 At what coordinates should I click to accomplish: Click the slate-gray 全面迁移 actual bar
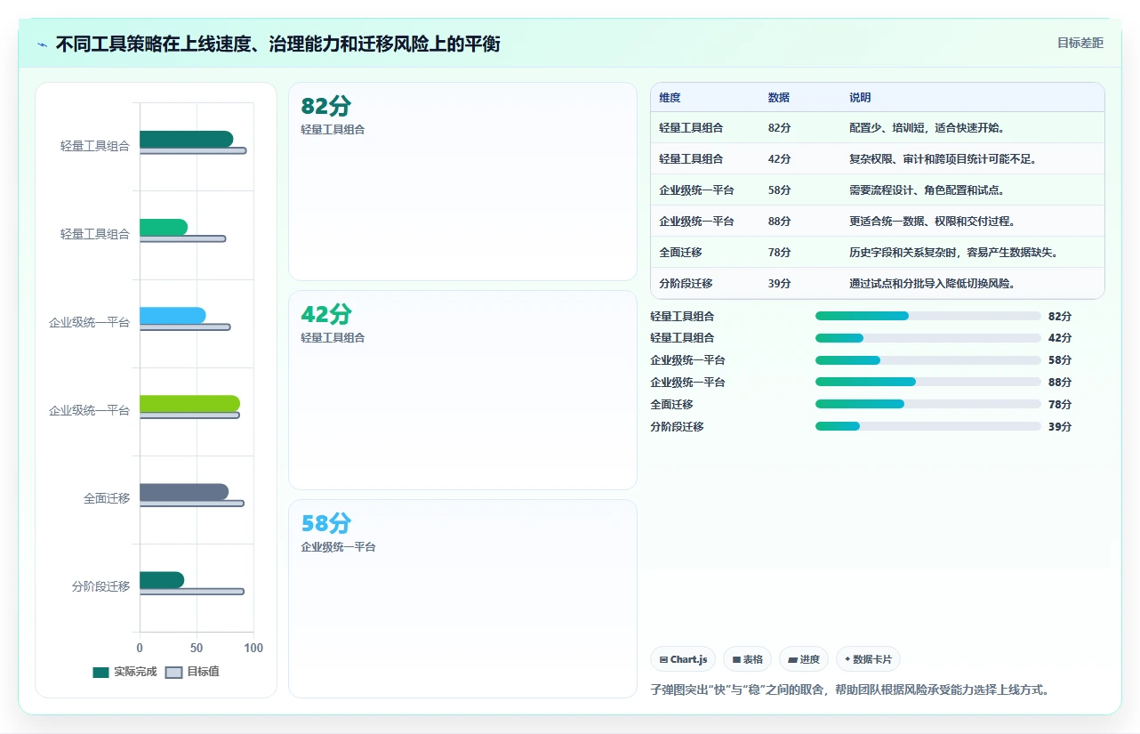184,492
